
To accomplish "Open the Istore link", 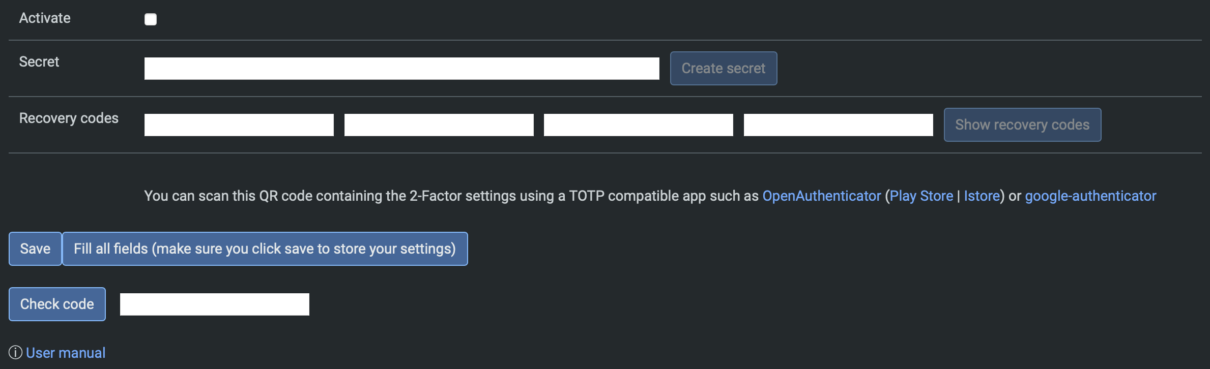I will [982, 196].
